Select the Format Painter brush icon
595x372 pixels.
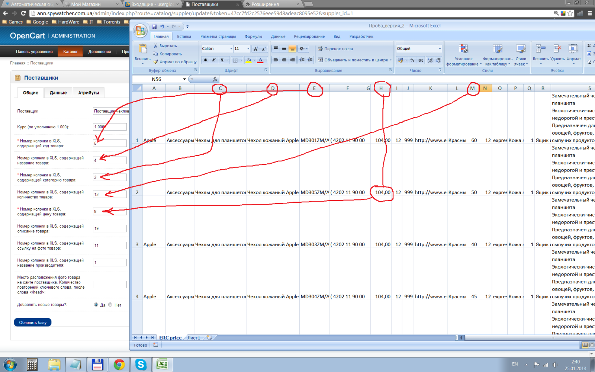point(156,62)
